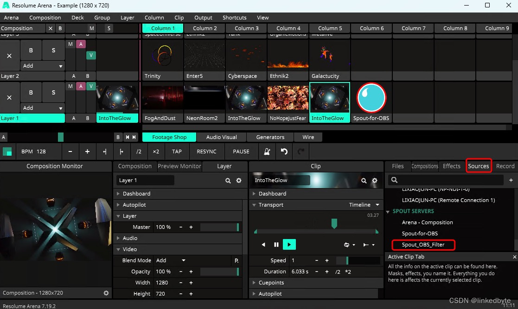The width and height of the screenshot is (518, 309).
Task: Increase BPM with the plus button
Action: click(x=87, y=151)
